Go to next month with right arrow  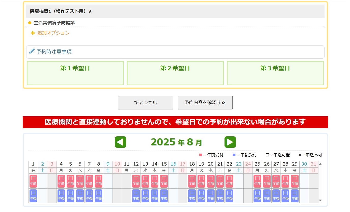pyautogui.click(x=230, y=142)
